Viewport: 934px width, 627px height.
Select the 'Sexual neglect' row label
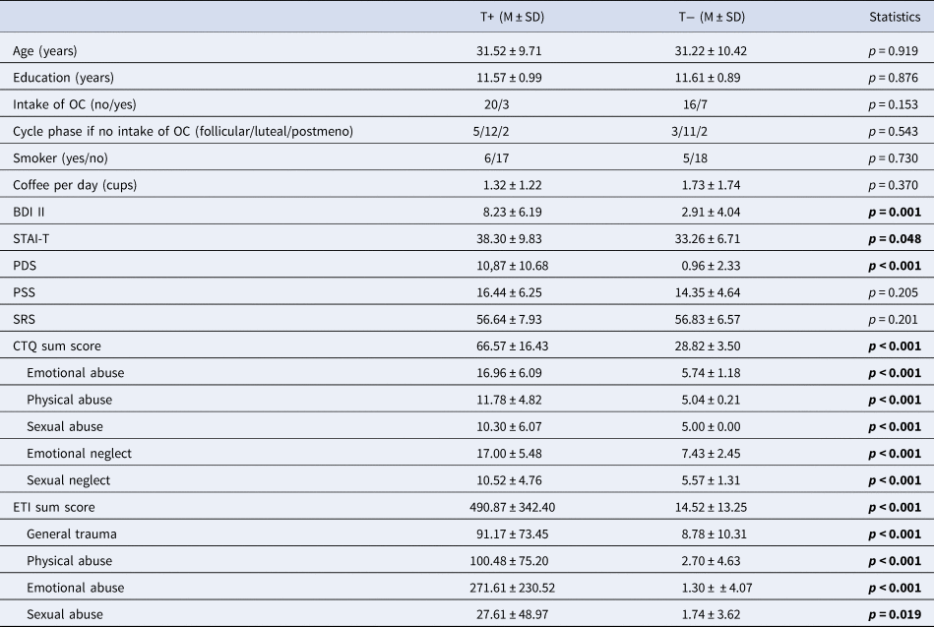69,479
